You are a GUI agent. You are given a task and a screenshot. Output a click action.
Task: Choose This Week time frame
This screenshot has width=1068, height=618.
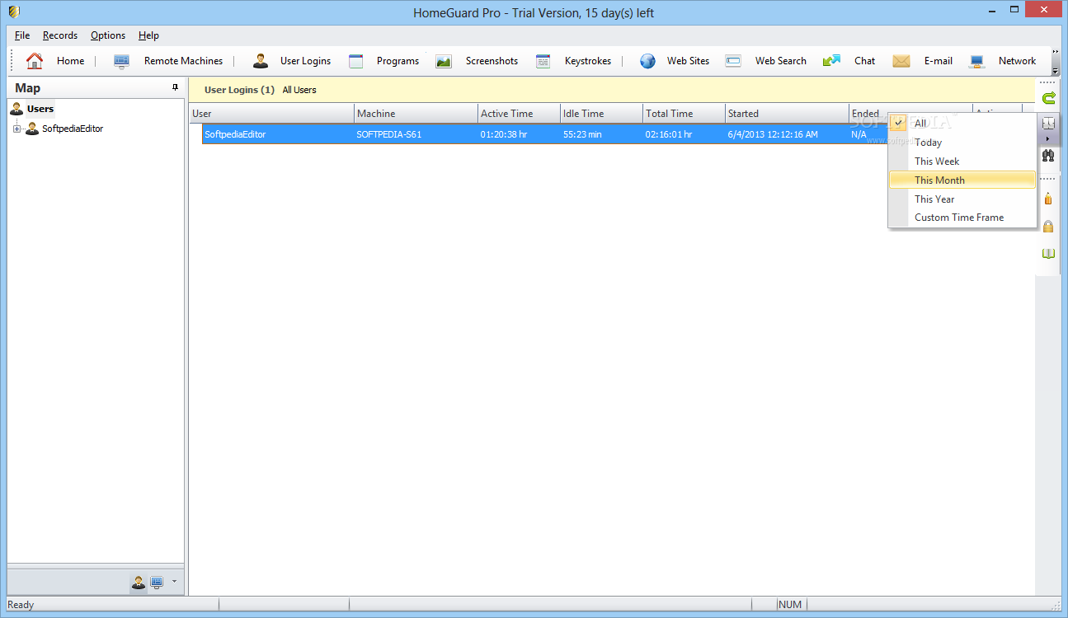962,162
